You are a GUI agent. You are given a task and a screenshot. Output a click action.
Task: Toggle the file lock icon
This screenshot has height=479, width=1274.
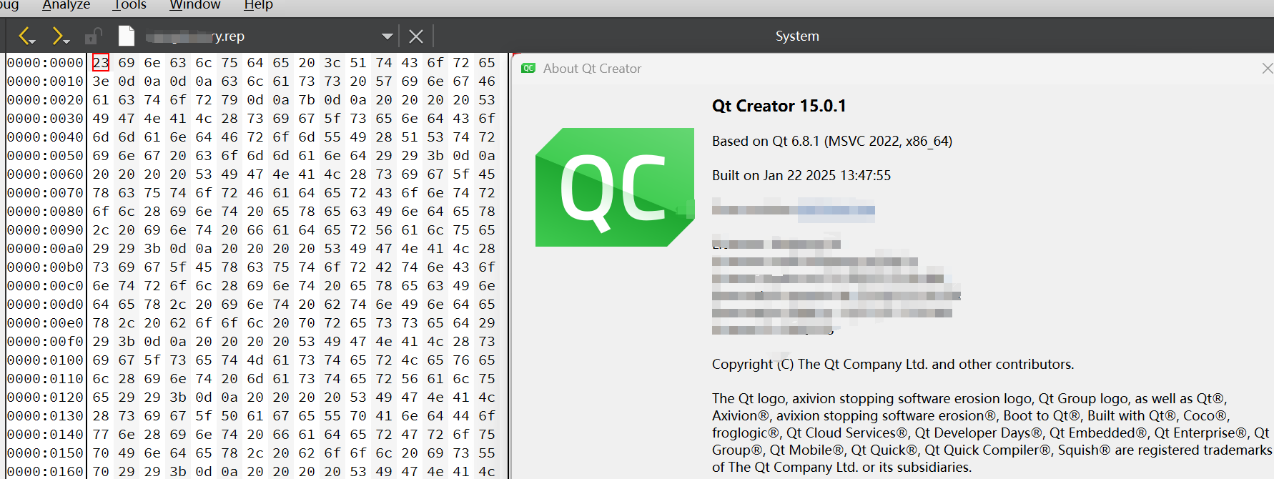(93, 36)
